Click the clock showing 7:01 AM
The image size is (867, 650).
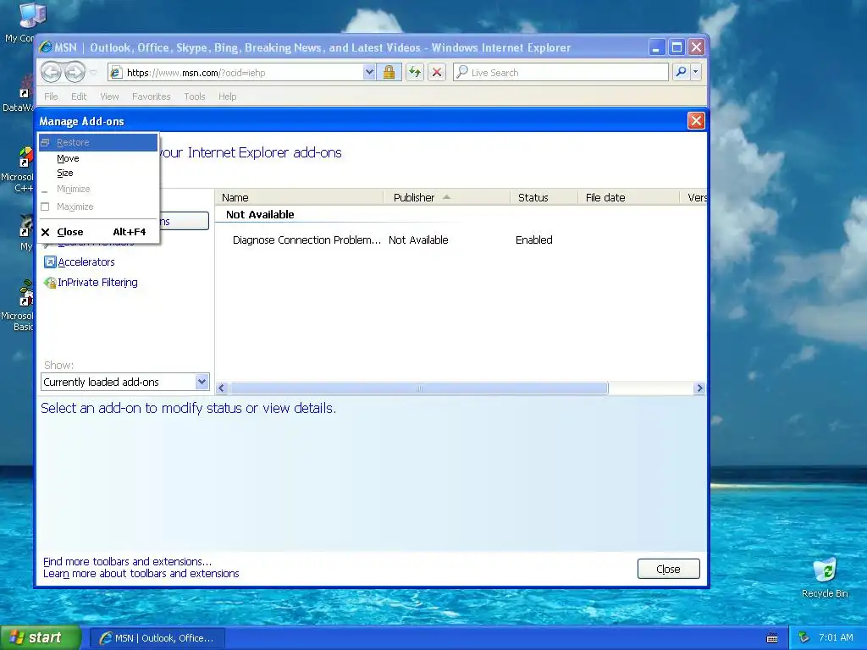pos(836,637)
